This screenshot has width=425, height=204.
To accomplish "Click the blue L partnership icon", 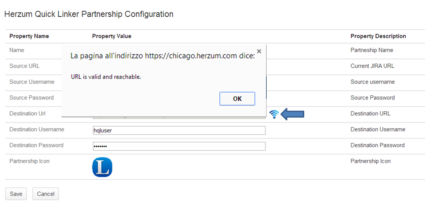I will [102, 167].
